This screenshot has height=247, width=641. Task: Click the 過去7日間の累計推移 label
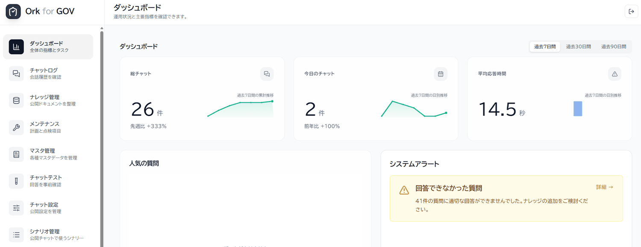click(x=255, y=95)
